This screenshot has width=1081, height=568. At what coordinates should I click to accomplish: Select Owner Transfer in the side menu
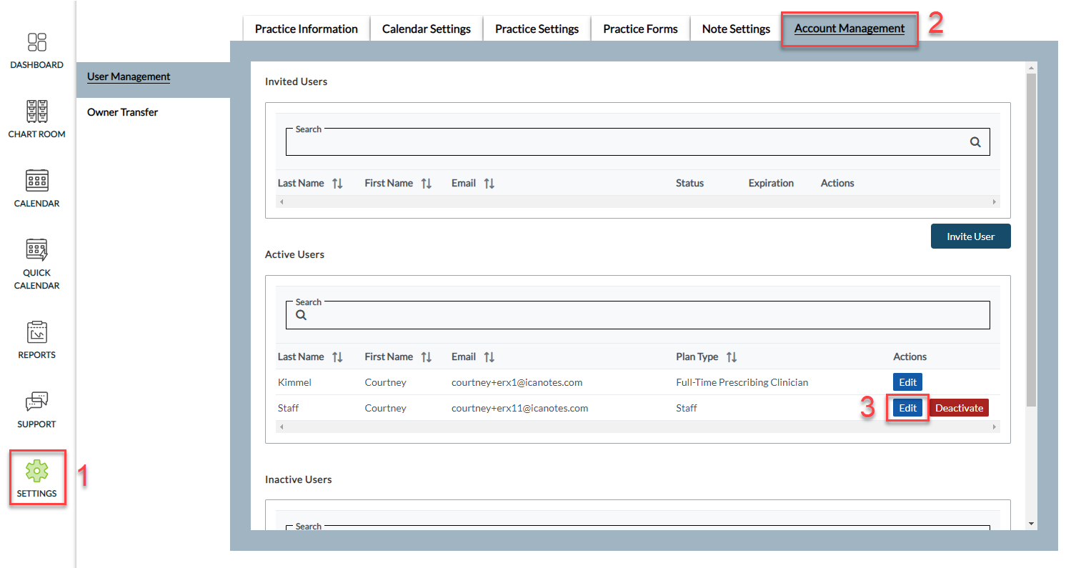(x=123, y=112)
